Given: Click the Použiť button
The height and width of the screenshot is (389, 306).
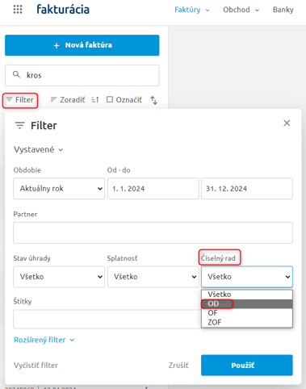Looking at the screenshot, I should click(x=247, y=366).
